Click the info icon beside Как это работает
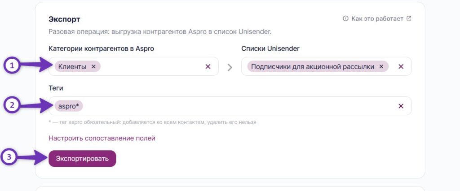Screen dimensions: 460x191 tap(345, 19)
